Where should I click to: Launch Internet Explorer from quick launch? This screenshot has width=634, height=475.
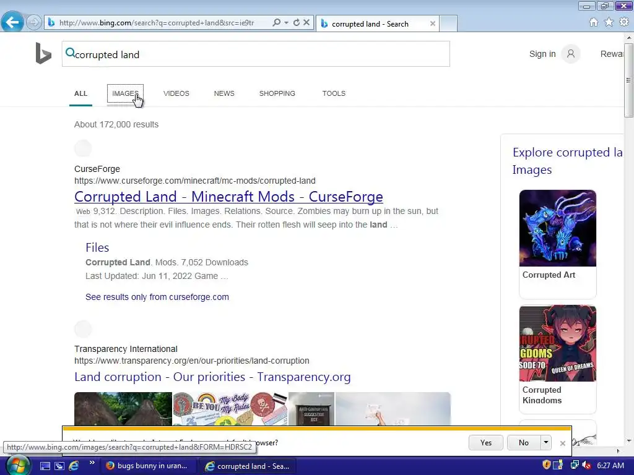74,466
